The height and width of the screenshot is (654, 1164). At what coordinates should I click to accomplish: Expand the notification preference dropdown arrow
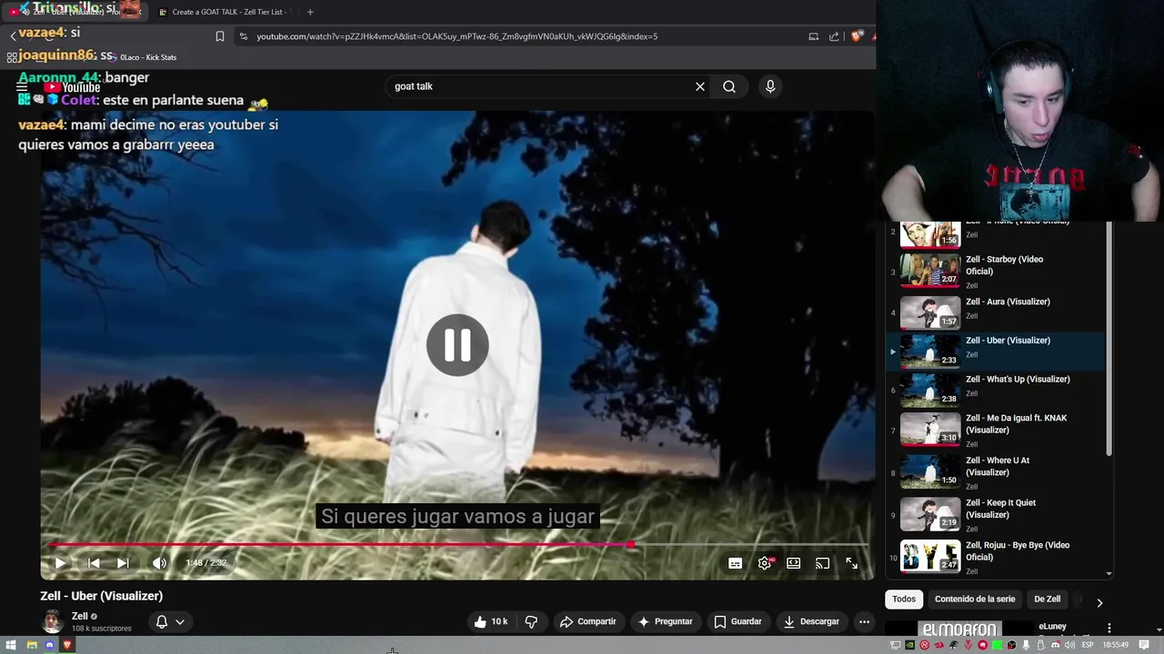(180, 622)
